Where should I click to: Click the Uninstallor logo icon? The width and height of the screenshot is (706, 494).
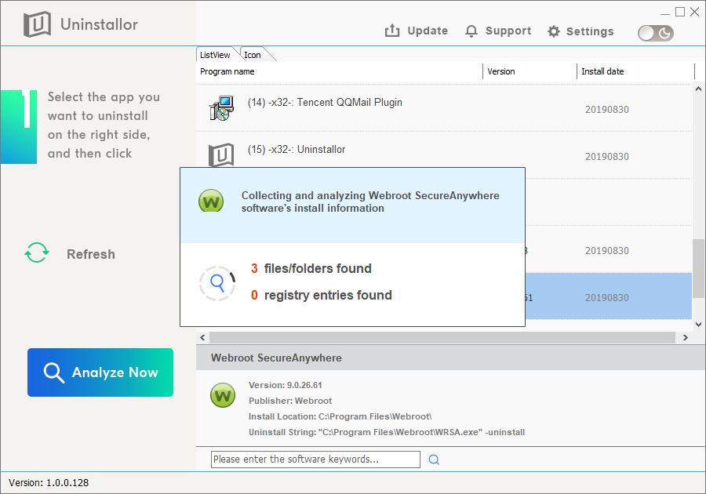(37, 24)
